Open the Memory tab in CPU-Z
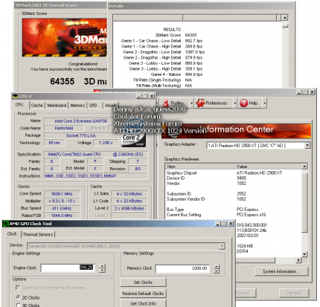Screen dimensions: 320x307 pyautogui.click(x=77, y=106)
